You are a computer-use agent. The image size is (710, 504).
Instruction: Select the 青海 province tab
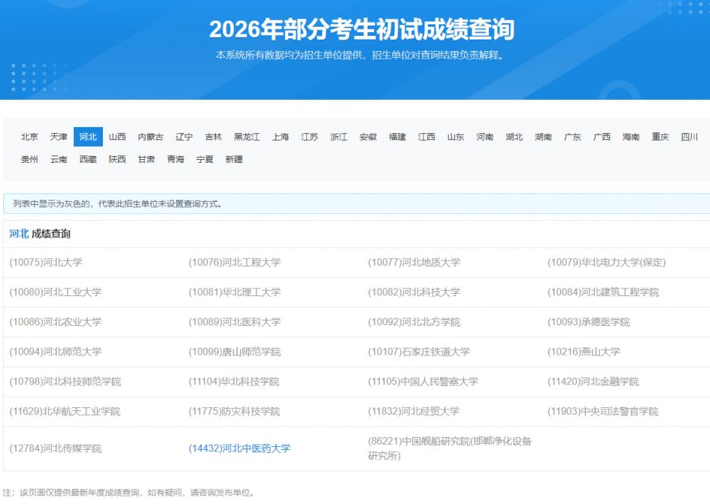176,159
